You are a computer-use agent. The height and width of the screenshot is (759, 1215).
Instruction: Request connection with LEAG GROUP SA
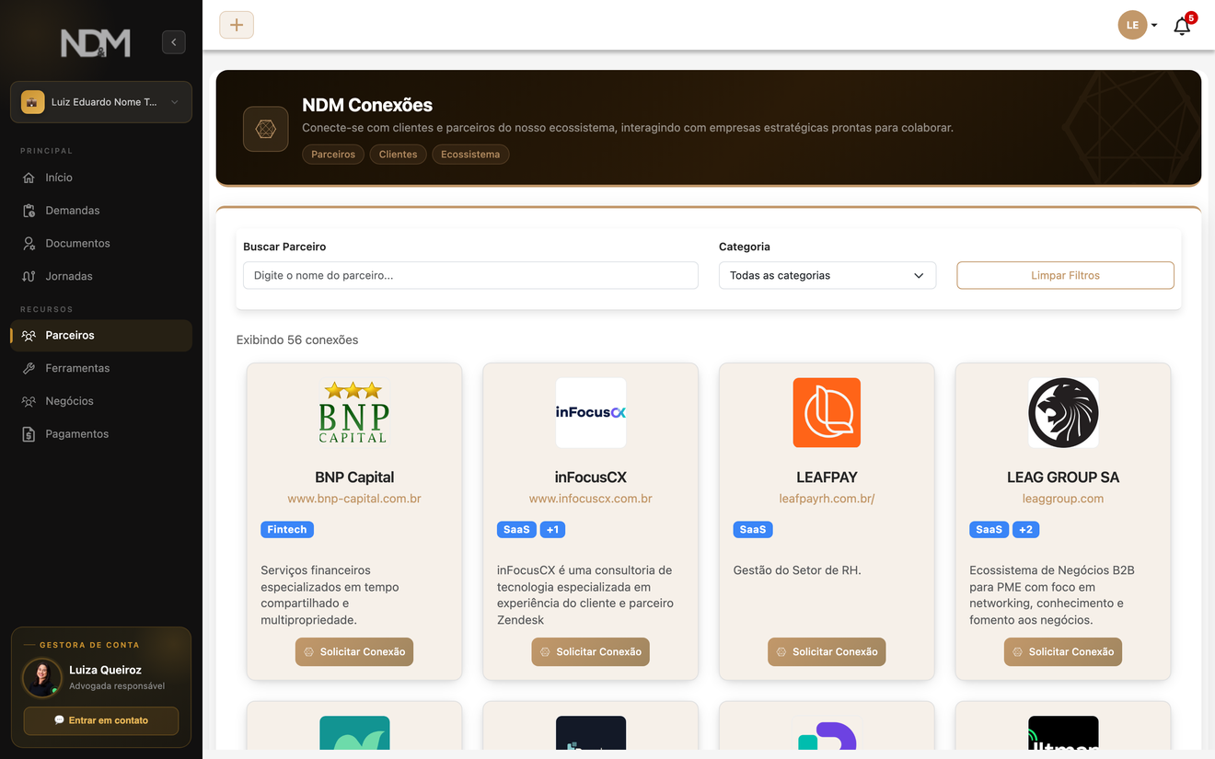click(x=1063, y=651)
